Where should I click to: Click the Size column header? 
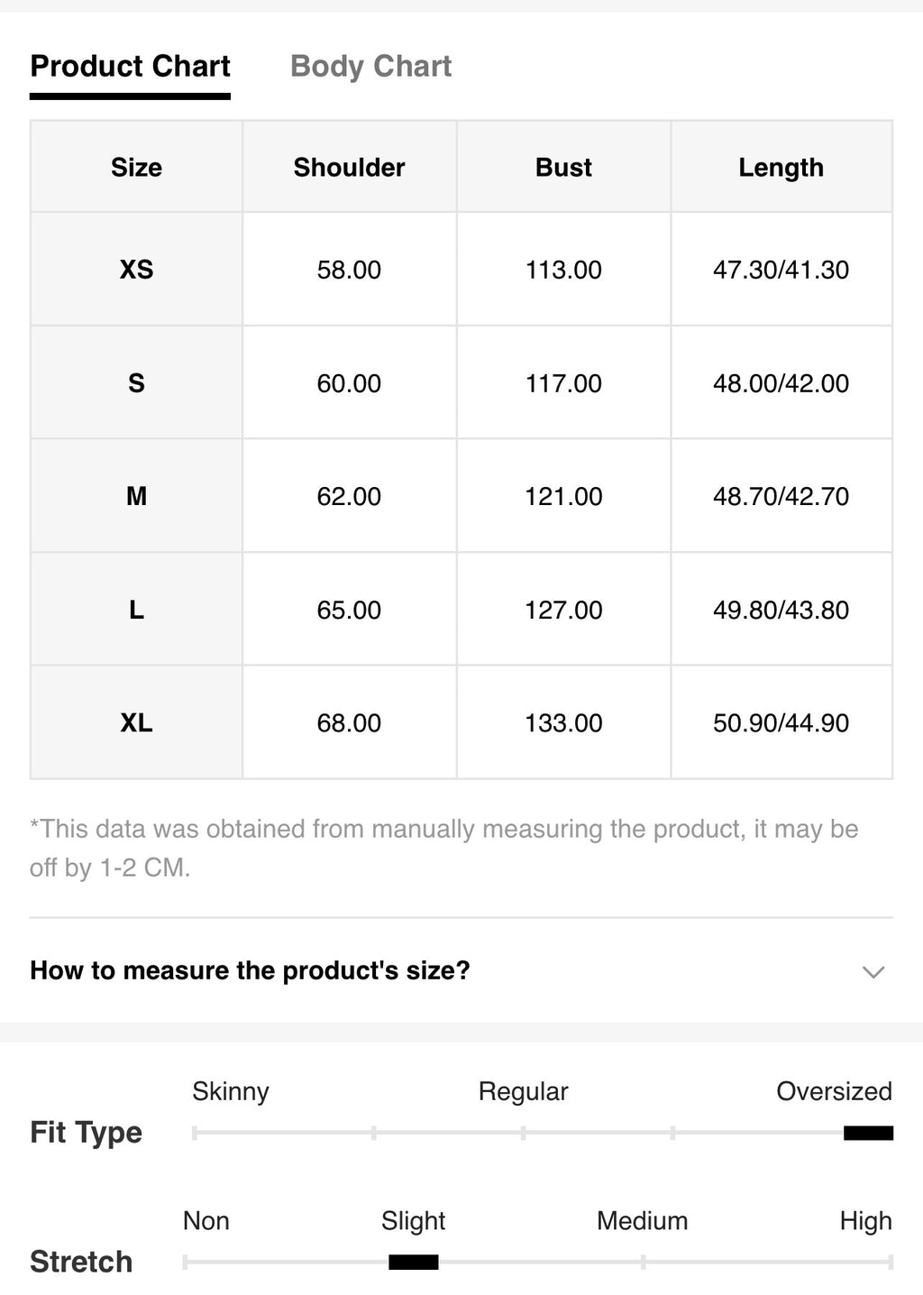coord(136,167)
